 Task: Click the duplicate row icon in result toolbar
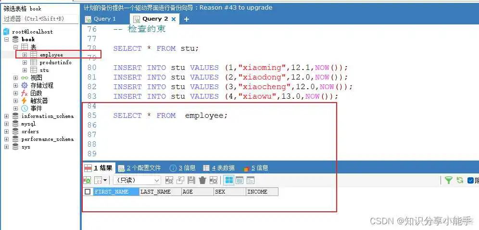tap(180, 181)
